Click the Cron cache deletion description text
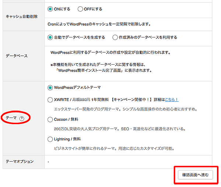The image size is (221, 187). tap(99, 24)
